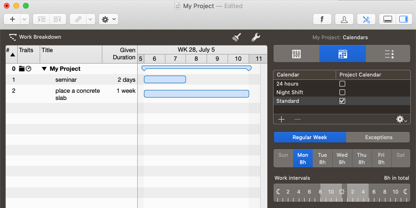This screenshot has width=416, height=208.
Task: Click the Calendar column header in inspector
Action: 305,75
